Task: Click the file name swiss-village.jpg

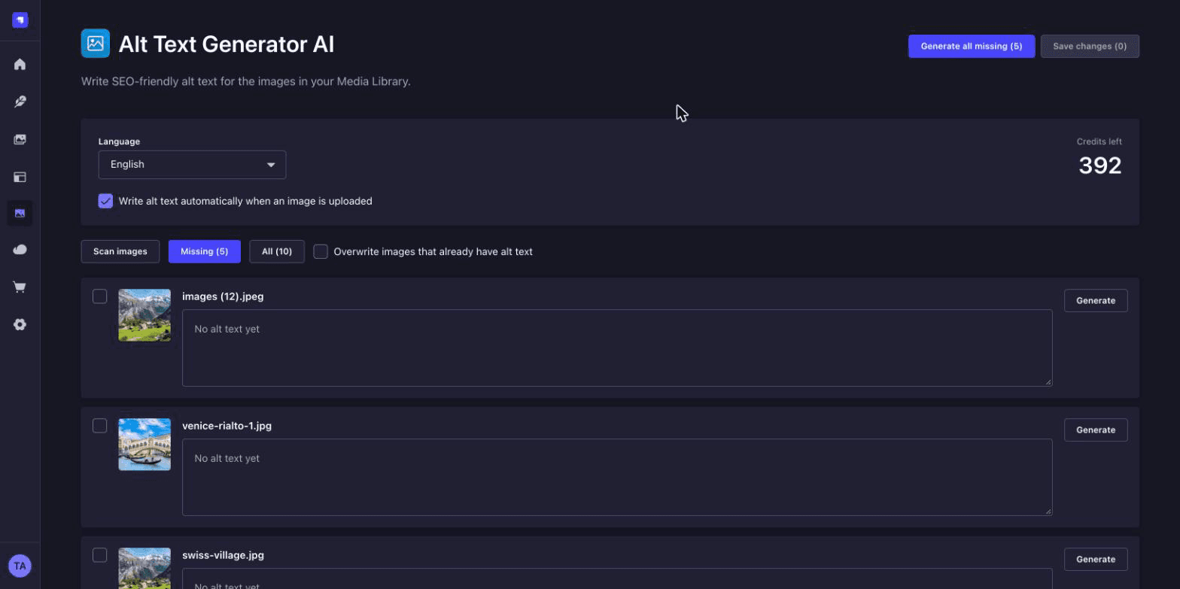Action: (x=223, y=555)
